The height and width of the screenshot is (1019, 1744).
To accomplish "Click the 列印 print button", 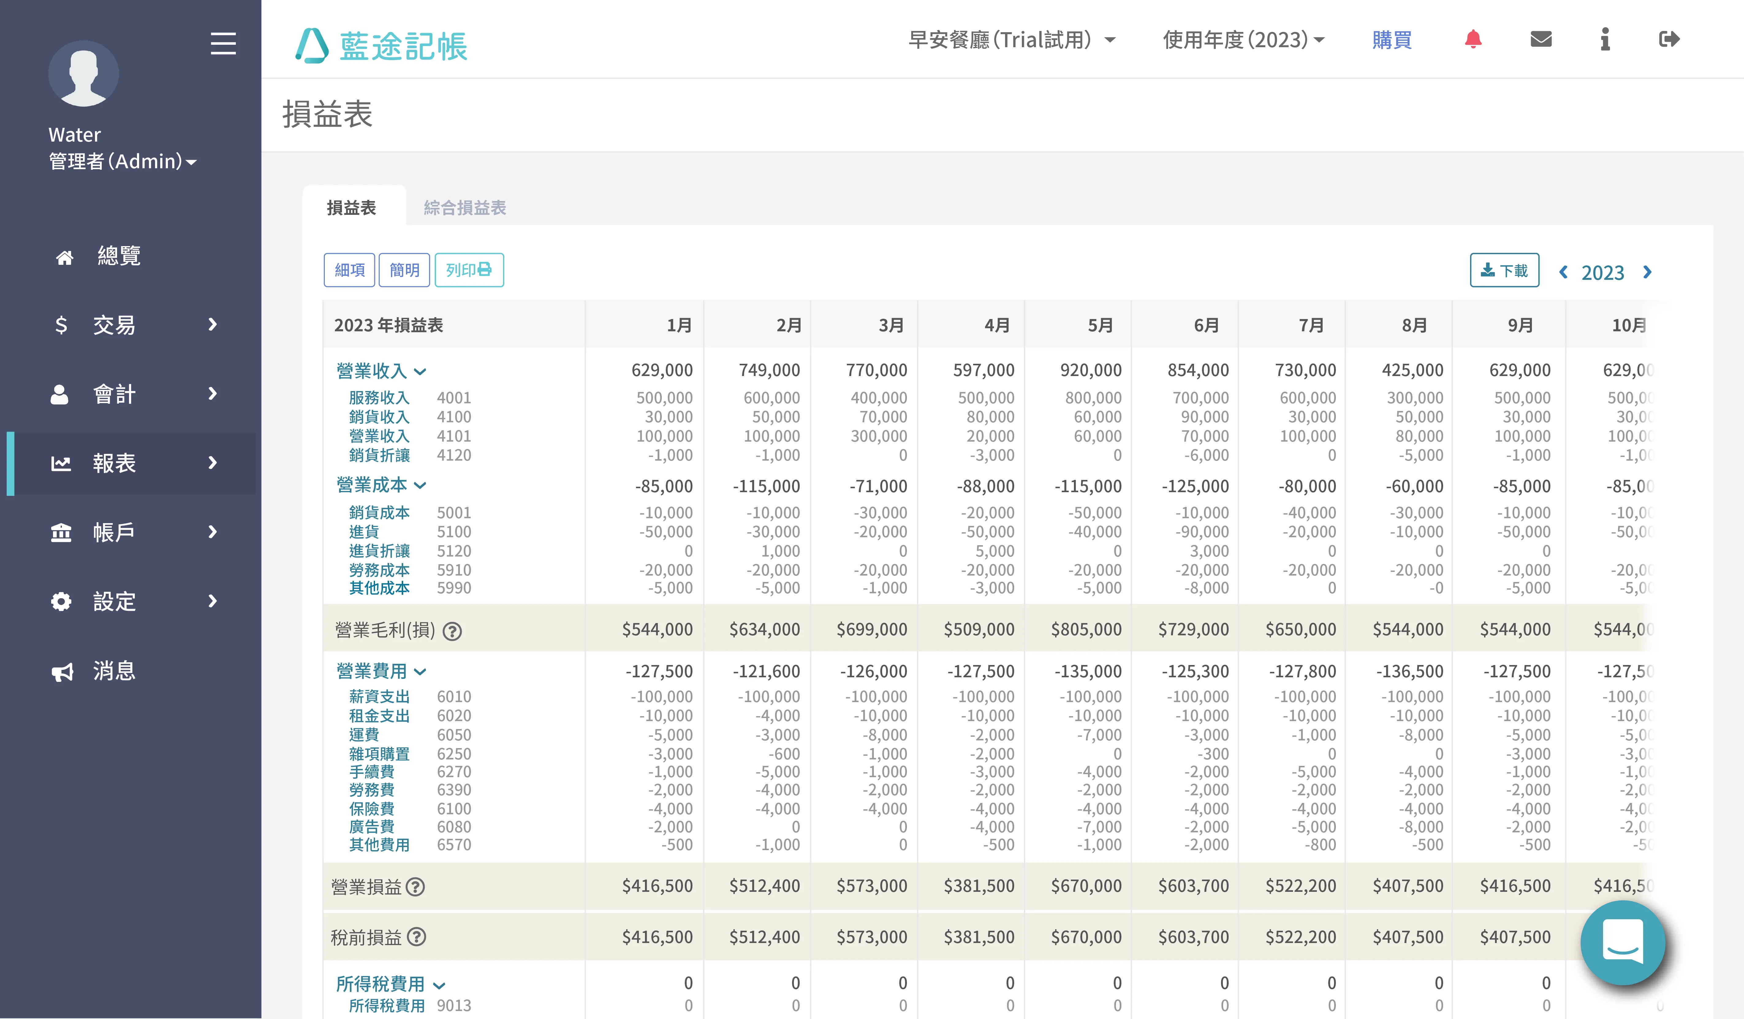I will 469,270.
